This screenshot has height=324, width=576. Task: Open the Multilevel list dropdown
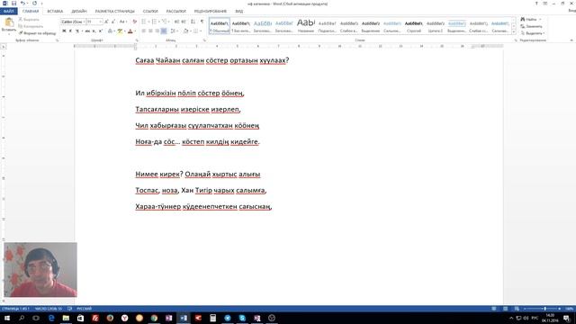[165, 22]
